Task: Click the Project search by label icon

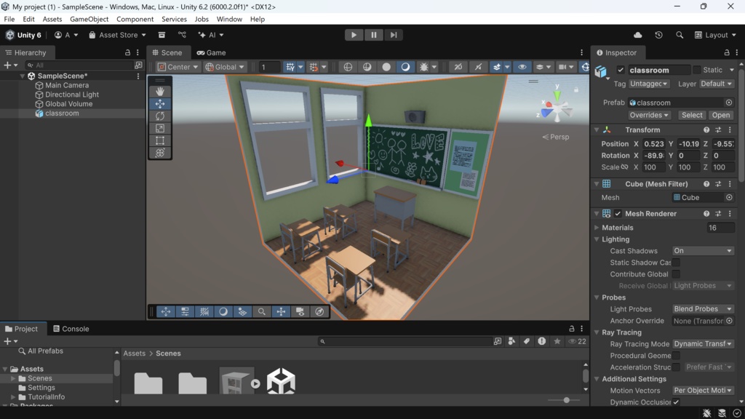Action: (x=527, y=341)
